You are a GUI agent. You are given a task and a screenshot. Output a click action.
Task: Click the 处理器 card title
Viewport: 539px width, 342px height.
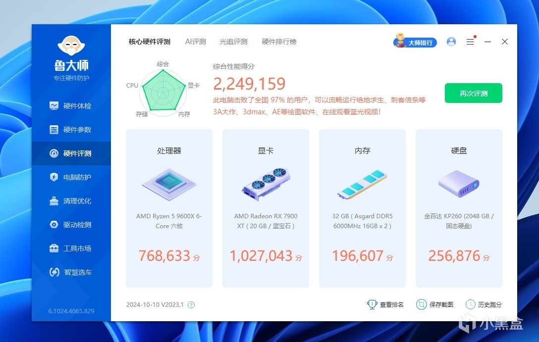[169, 151]
